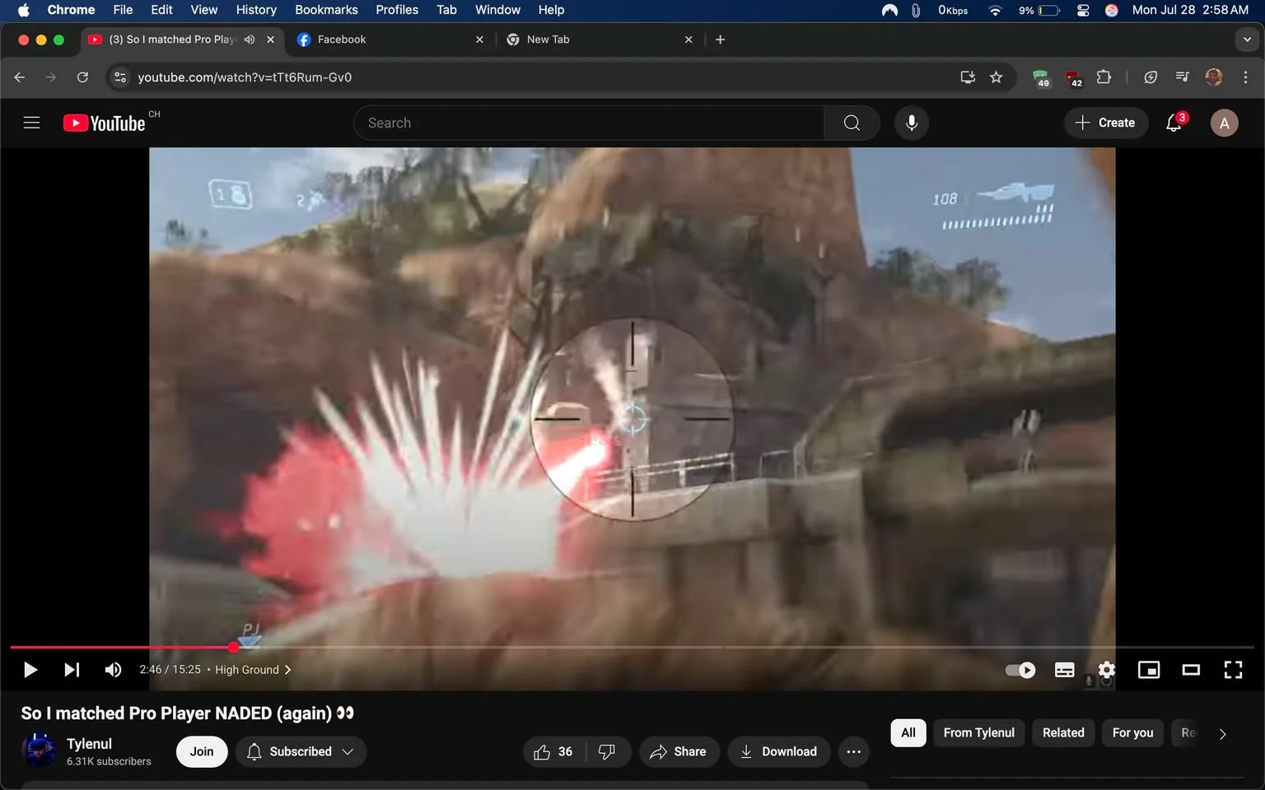1265x790 pixels.
Task: Open the History menu
Action: 256,10
